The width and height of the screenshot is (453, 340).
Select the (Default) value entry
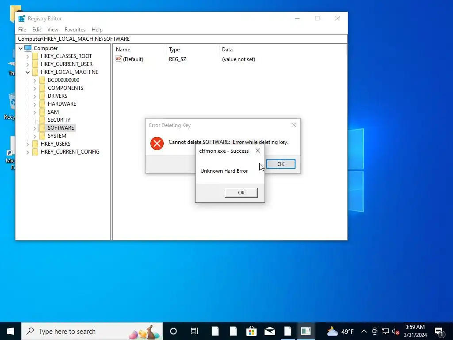click(x=133, y=59)
